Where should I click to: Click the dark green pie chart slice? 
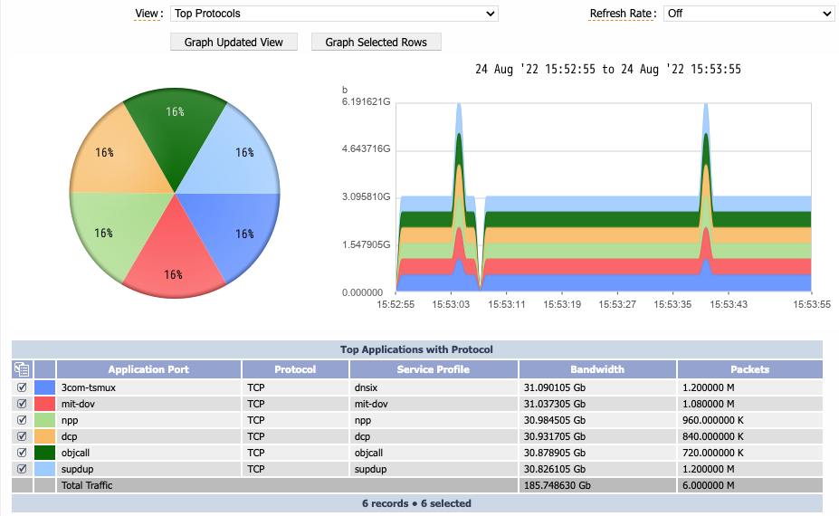click(x=175, y=134)
